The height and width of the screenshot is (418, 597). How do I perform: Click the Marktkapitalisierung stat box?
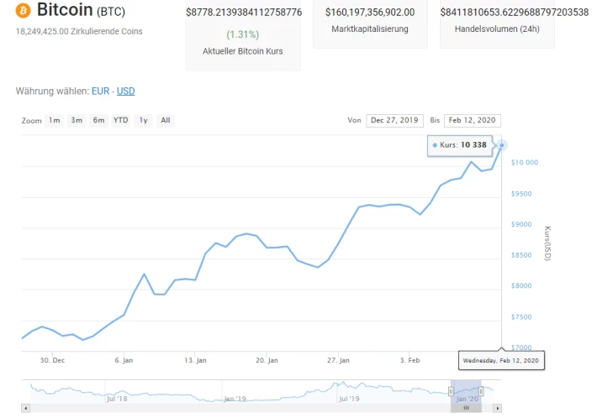[370, 24]
